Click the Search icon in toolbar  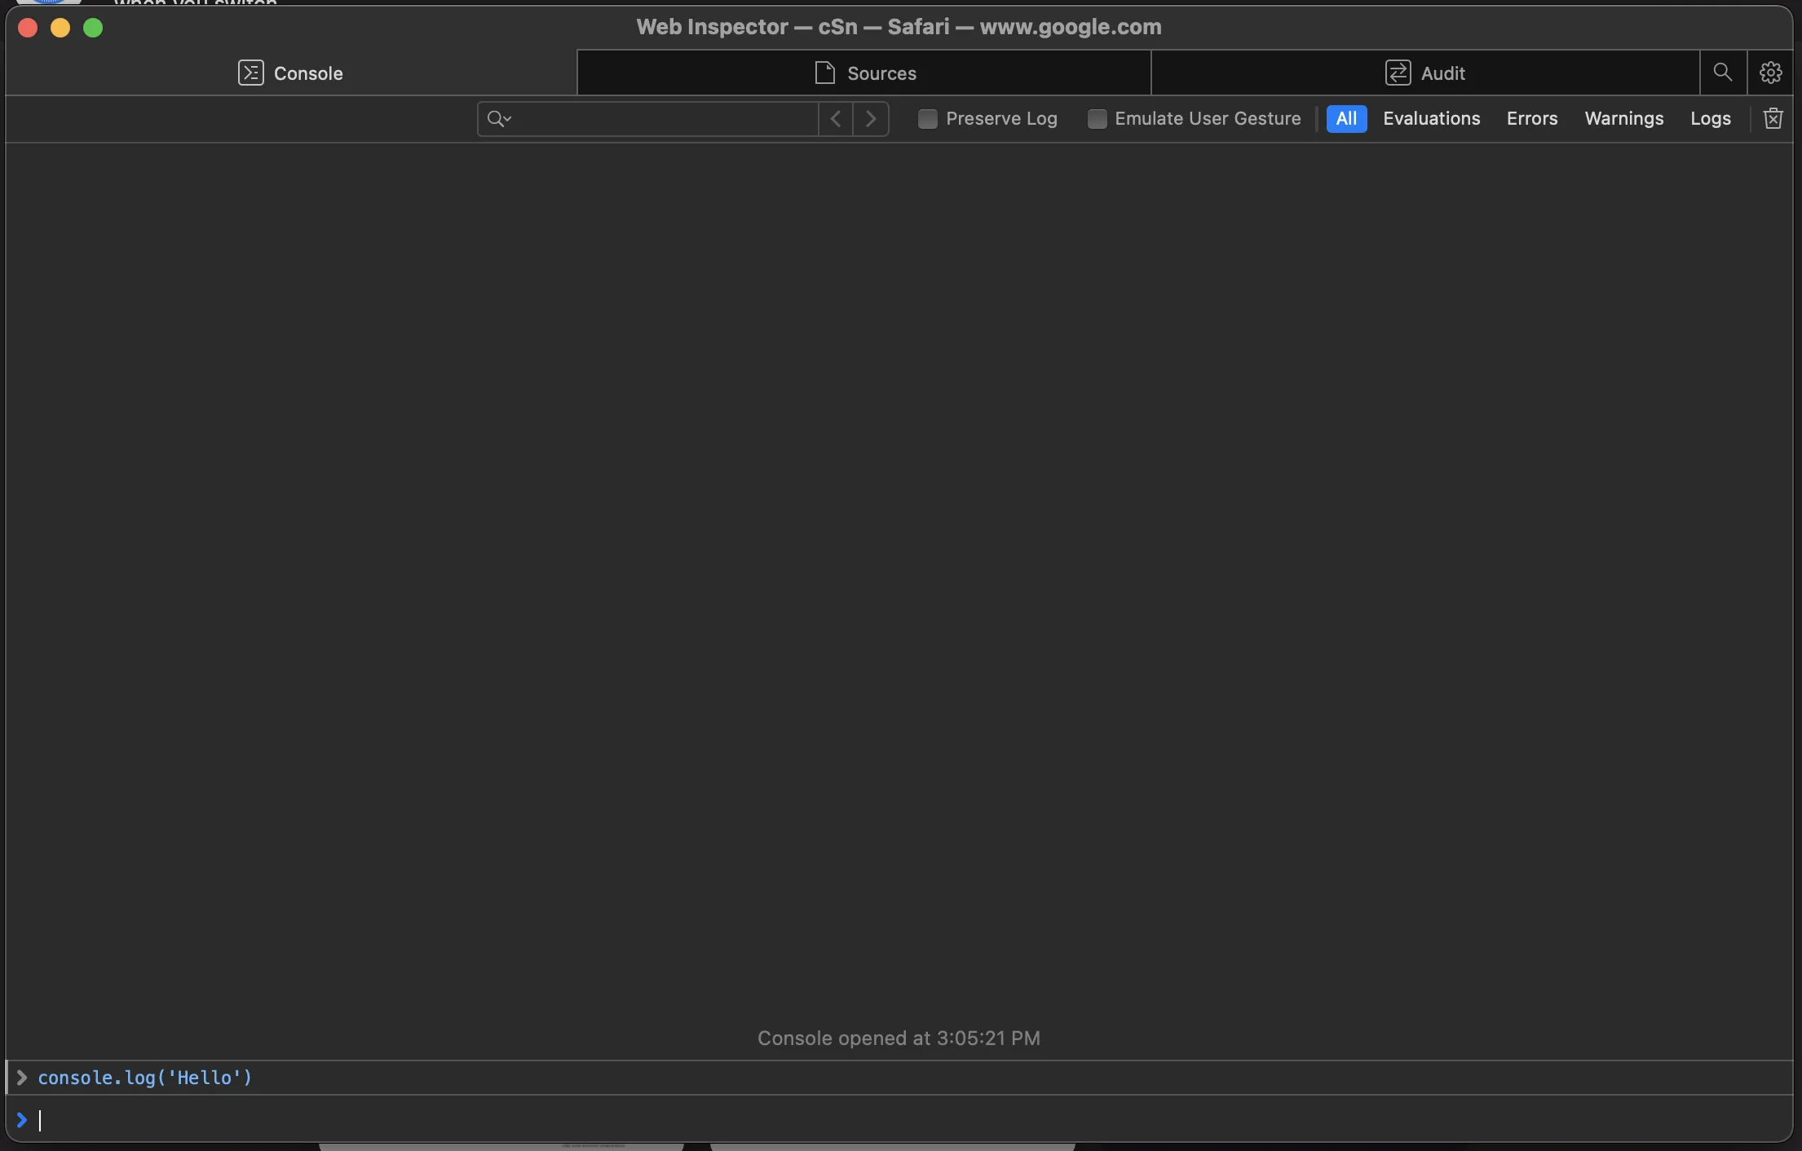[x=1722, y=73]
